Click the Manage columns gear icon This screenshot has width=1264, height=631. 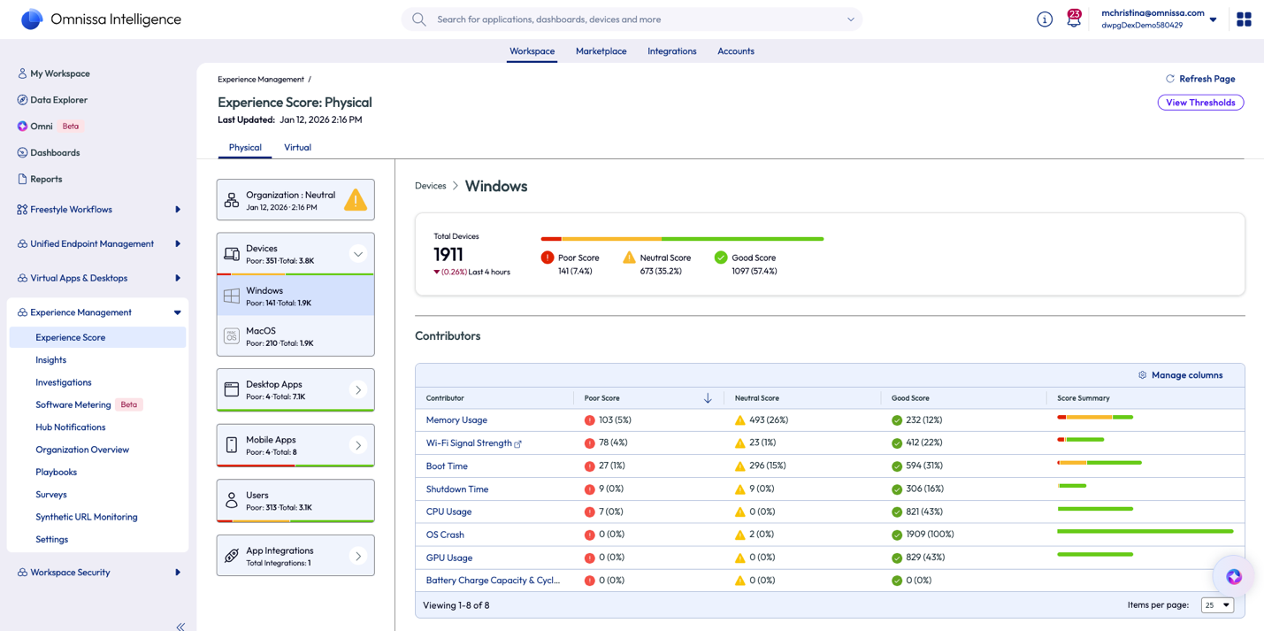[x=1142, y=375]
